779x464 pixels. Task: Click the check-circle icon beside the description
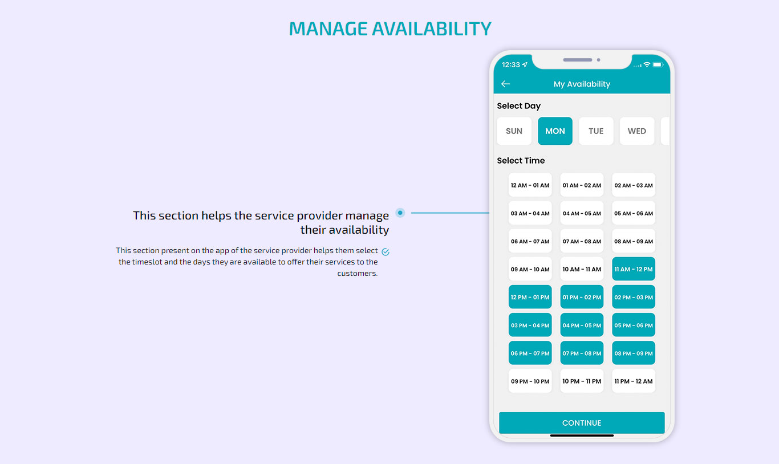click(x=386, y=251)
